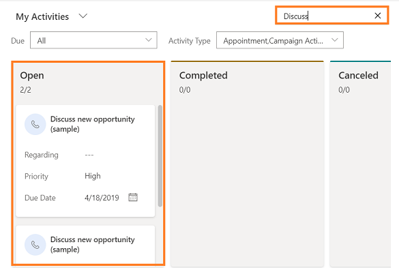The image size is (399, 268).
Task: Click the Due Date field label
Action: [40, 198]
